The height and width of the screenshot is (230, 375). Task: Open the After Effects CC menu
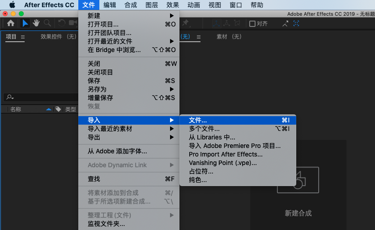[49, 5]
